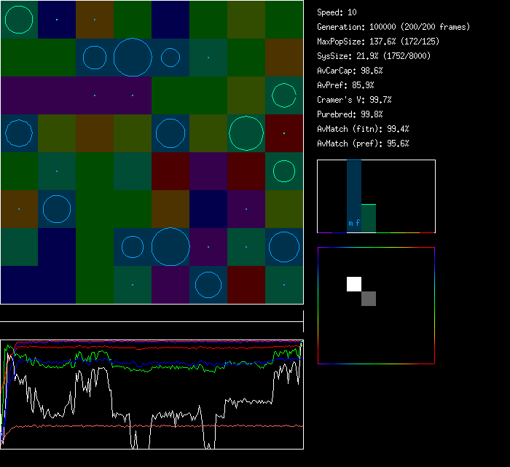
Task: Click the 'Speed: 10' readout
Action: [x=337, y=12]
